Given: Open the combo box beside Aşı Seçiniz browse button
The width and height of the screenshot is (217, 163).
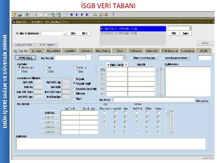Looking at the screenshot, I should tap(124, 58).
